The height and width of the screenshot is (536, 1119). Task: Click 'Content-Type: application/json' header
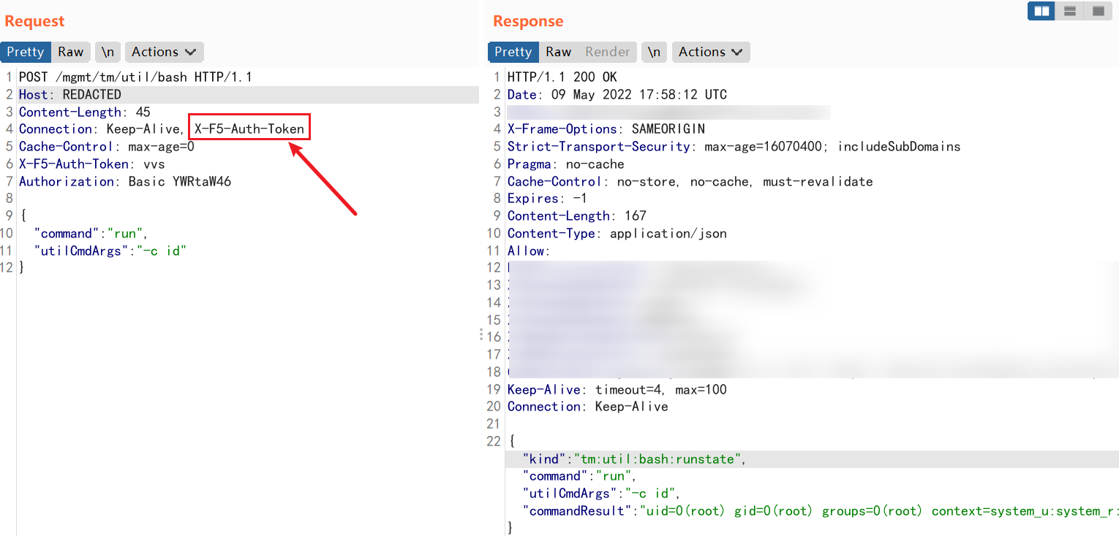[617, 233]
